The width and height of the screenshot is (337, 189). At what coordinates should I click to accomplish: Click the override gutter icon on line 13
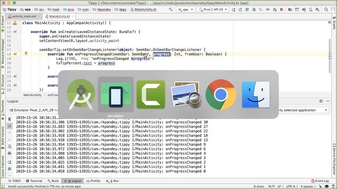[x=15, y=31]
